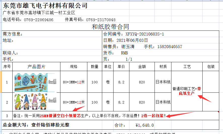This screenshot has height=134, width=223.
Task: Select the 包装 header cell
Action: pos(211,67)
